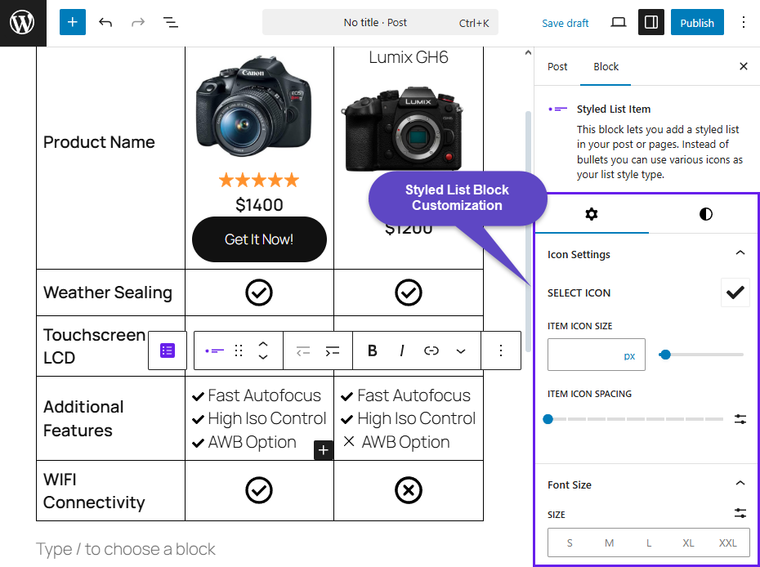Switch to the Block tab
The width and height of the screenshot is (760, 567).
606,66
